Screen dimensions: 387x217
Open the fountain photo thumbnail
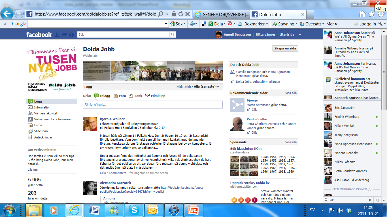pyautogui.click(x=125, y=71)
